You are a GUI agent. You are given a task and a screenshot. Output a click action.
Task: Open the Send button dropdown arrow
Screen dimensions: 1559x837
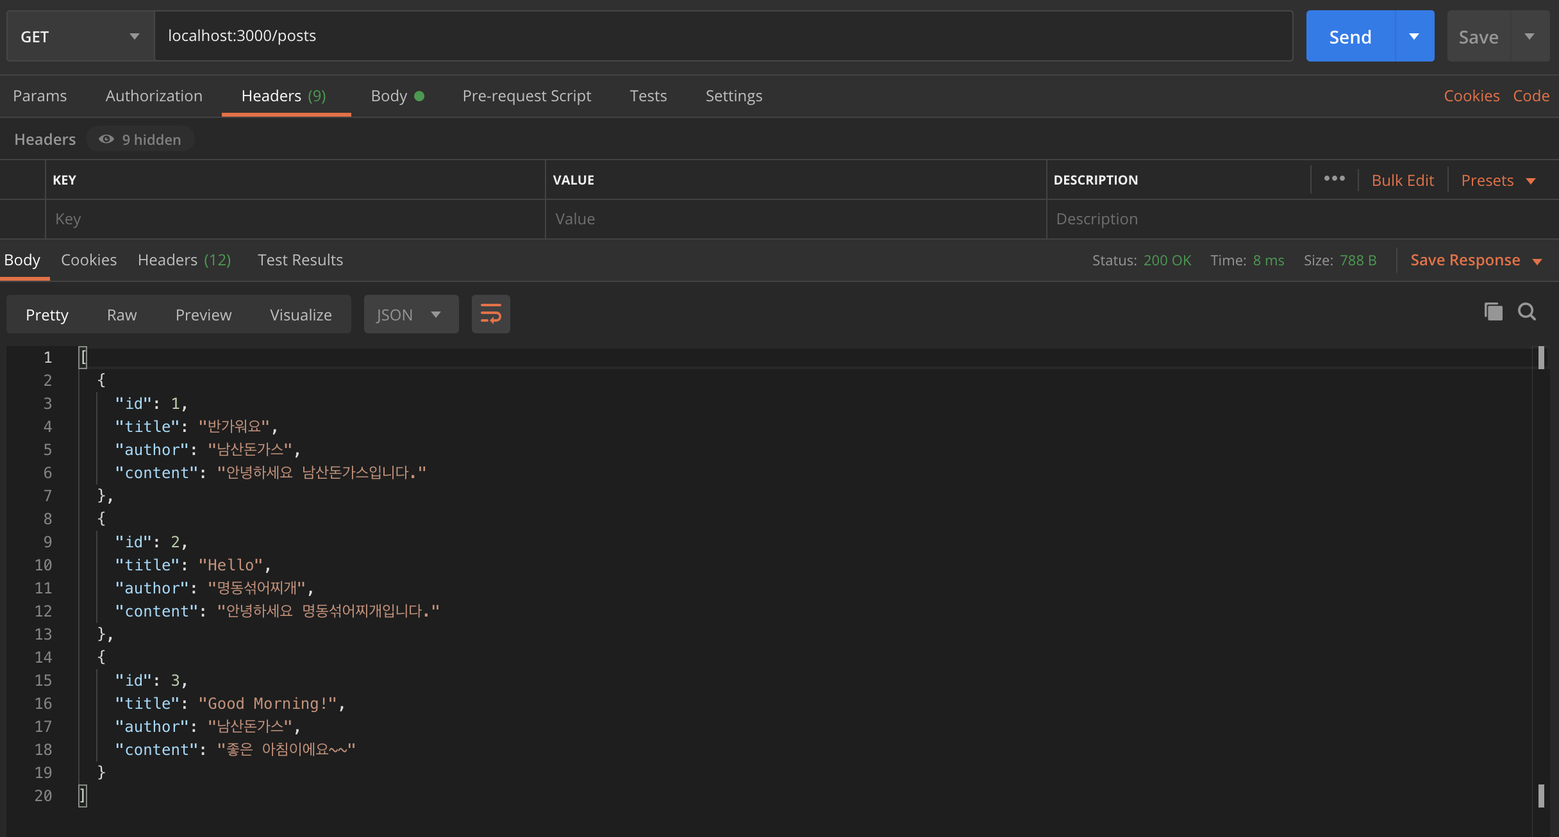tap(1414, 37)
